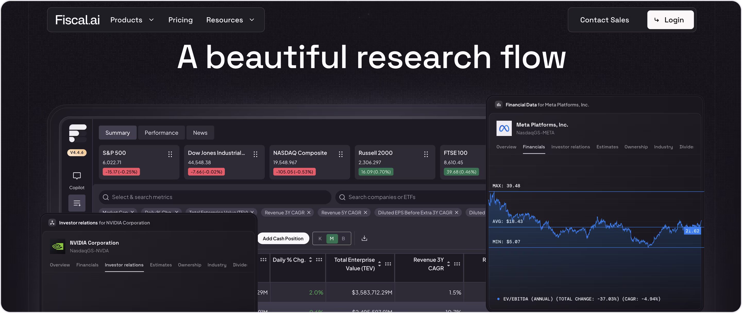
Task: Click the magnifier icon in companies search
Action: (342, 197)
